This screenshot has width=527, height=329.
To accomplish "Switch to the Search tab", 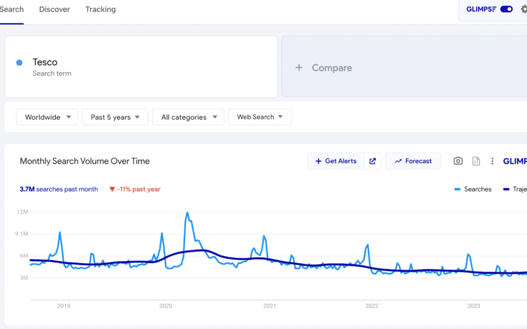I will coord(11,9).
